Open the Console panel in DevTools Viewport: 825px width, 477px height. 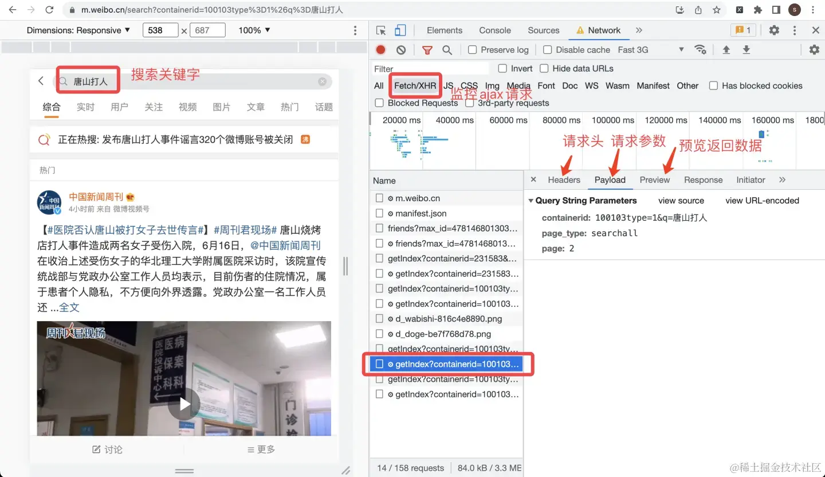494,30
